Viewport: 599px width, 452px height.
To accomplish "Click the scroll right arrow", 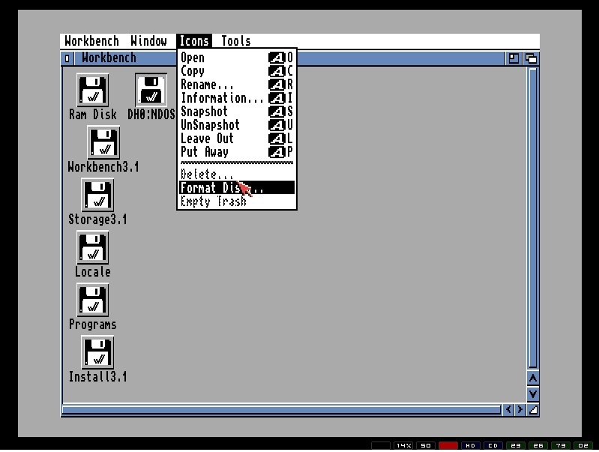I will [520, 410].
